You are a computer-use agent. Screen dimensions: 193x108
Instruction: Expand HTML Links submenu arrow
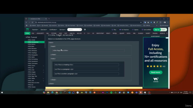pyautogui.click(x=43, y=70)
